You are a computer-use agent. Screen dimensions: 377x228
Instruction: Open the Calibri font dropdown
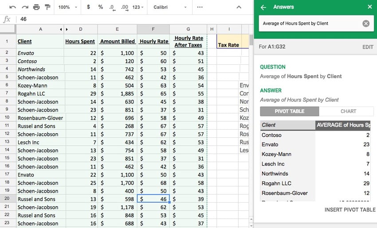tap(170, 8)
